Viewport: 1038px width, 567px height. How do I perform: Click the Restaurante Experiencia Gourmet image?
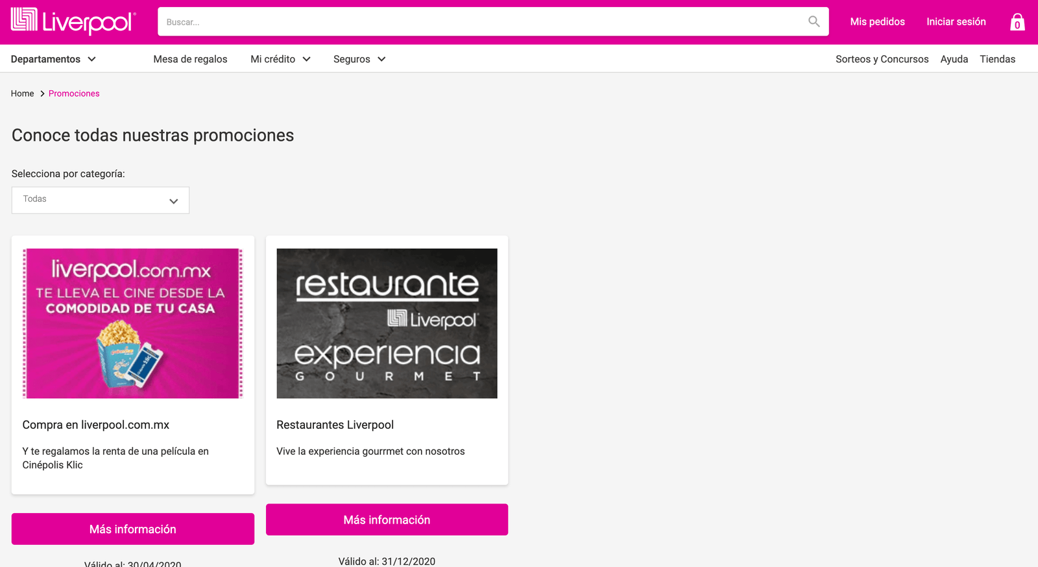tap(387, 323)
